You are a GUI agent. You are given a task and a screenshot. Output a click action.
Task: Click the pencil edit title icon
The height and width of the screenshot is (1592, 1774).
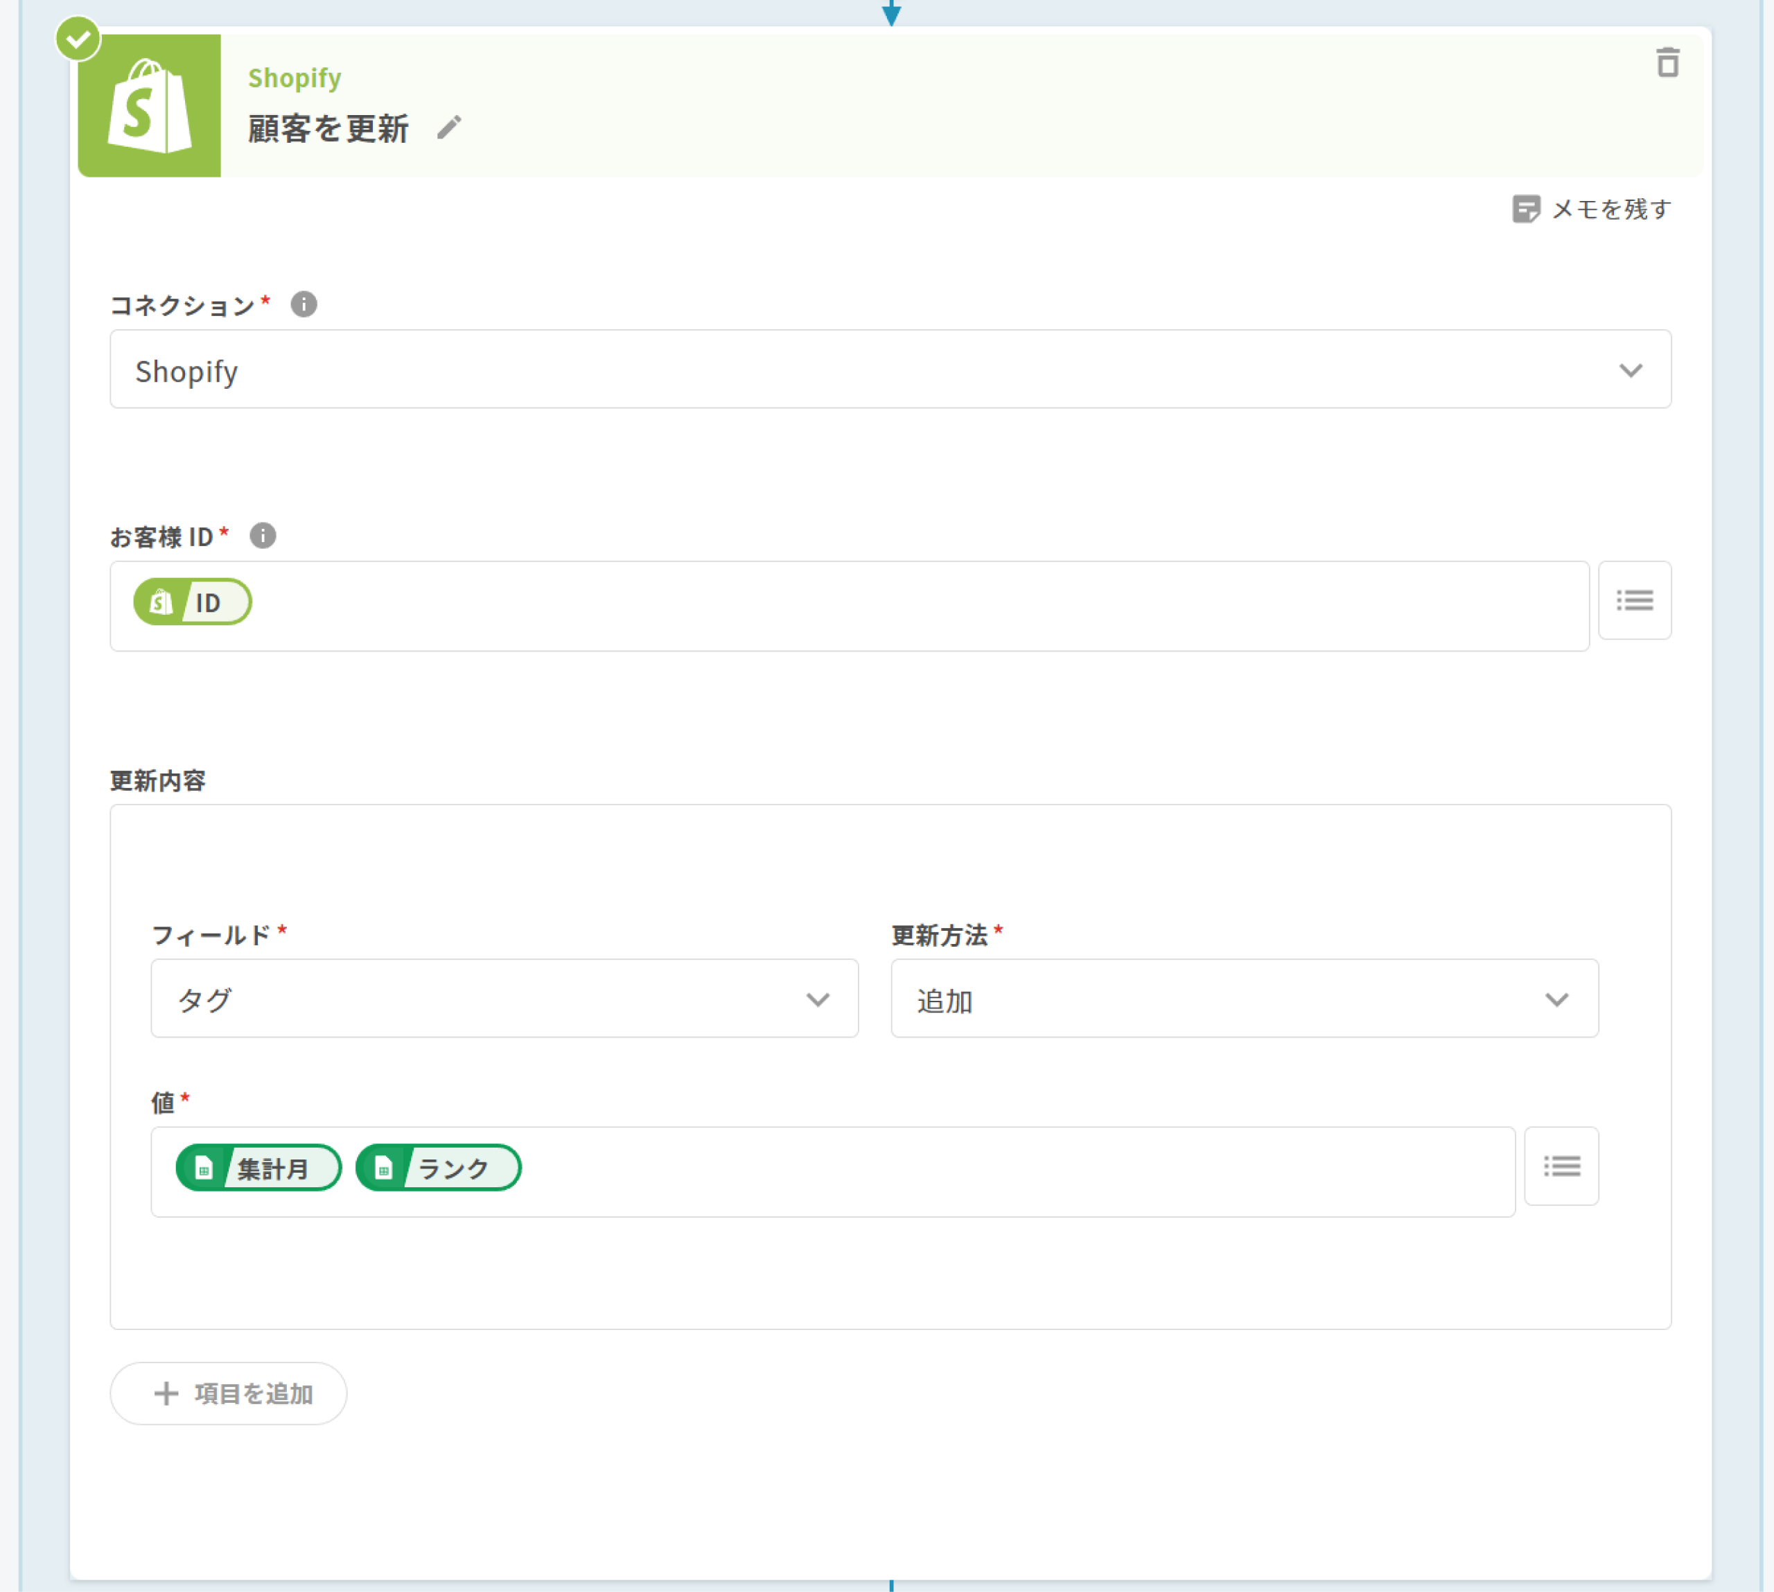coord(449,128)
